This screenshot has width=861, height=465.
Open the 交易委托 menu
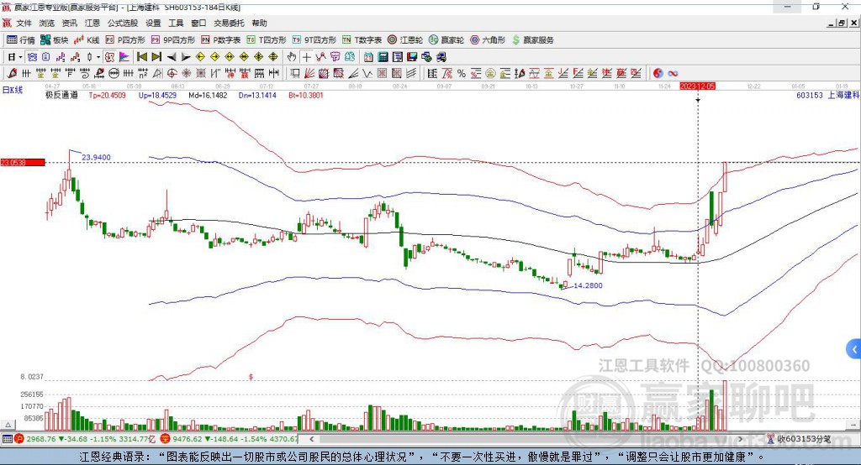229,23
